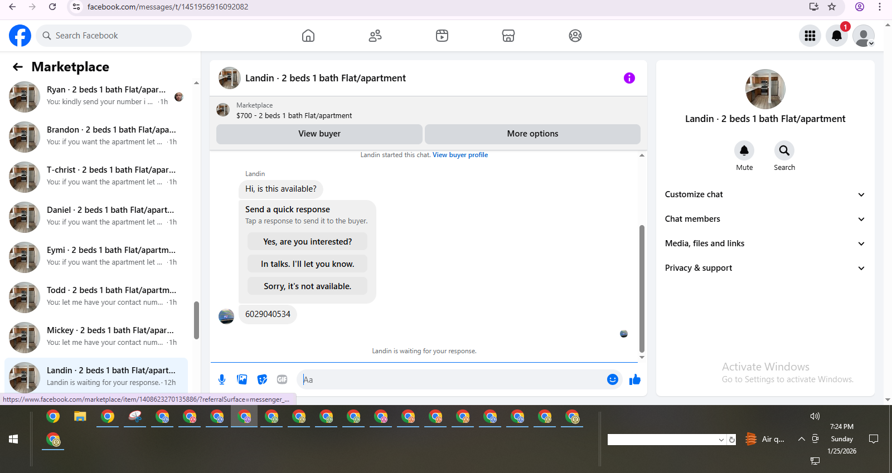
Task: Open the Ryan conversation in Marketplace list
Action: tap(96, 97)
